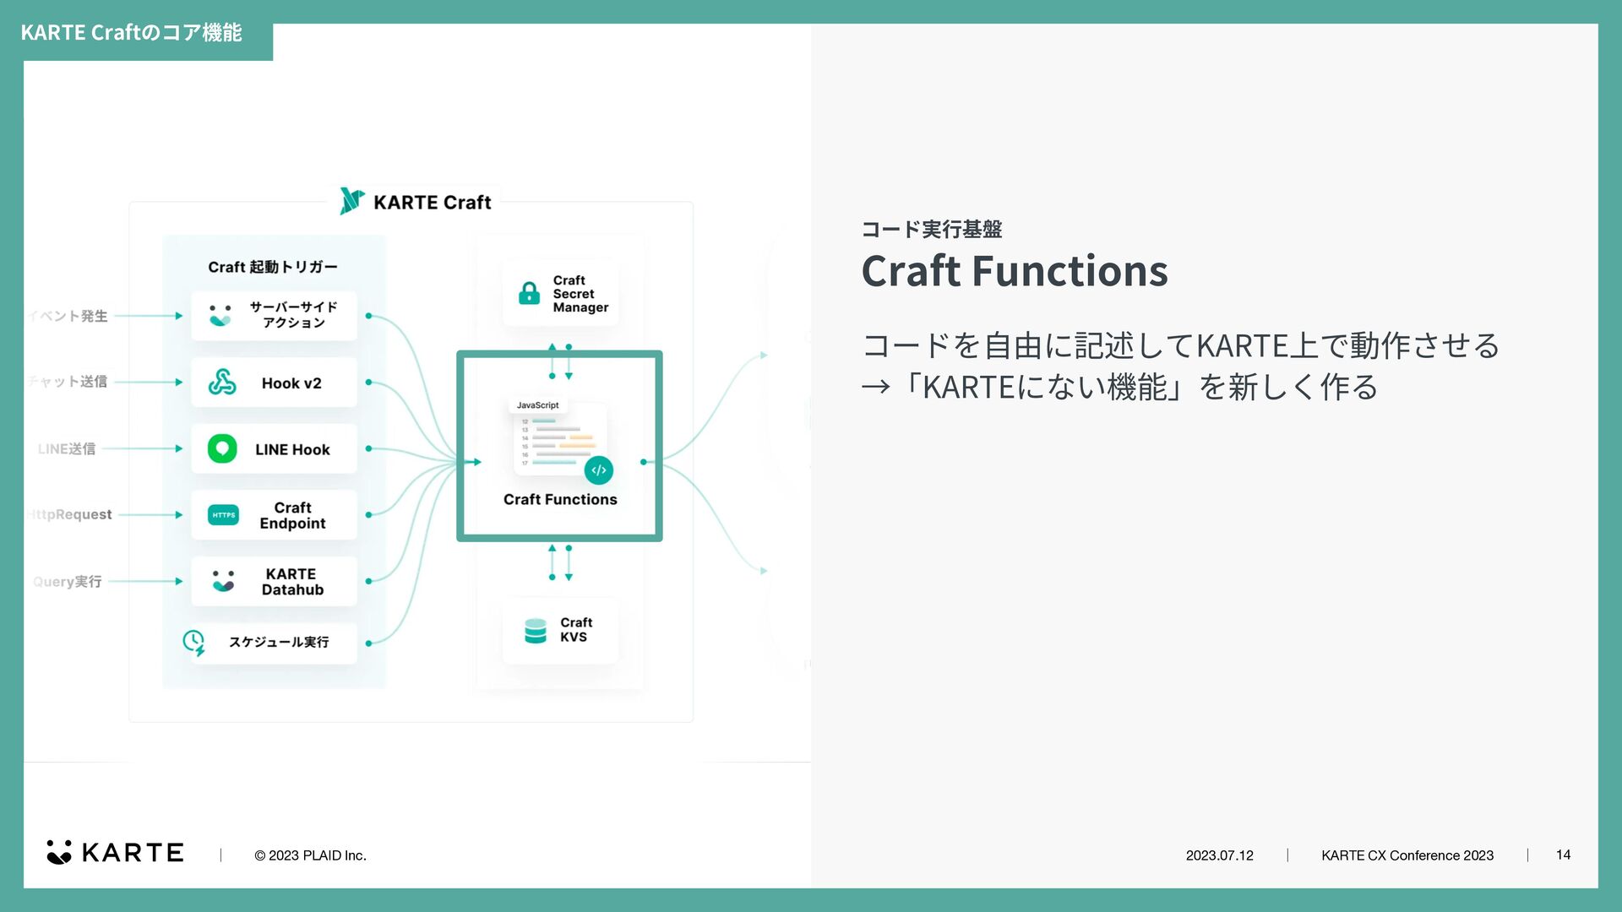This screenshot has width=1622, height=912.
Task: Click the コードを自由に記述して description line
Action: click(1181, 345)
